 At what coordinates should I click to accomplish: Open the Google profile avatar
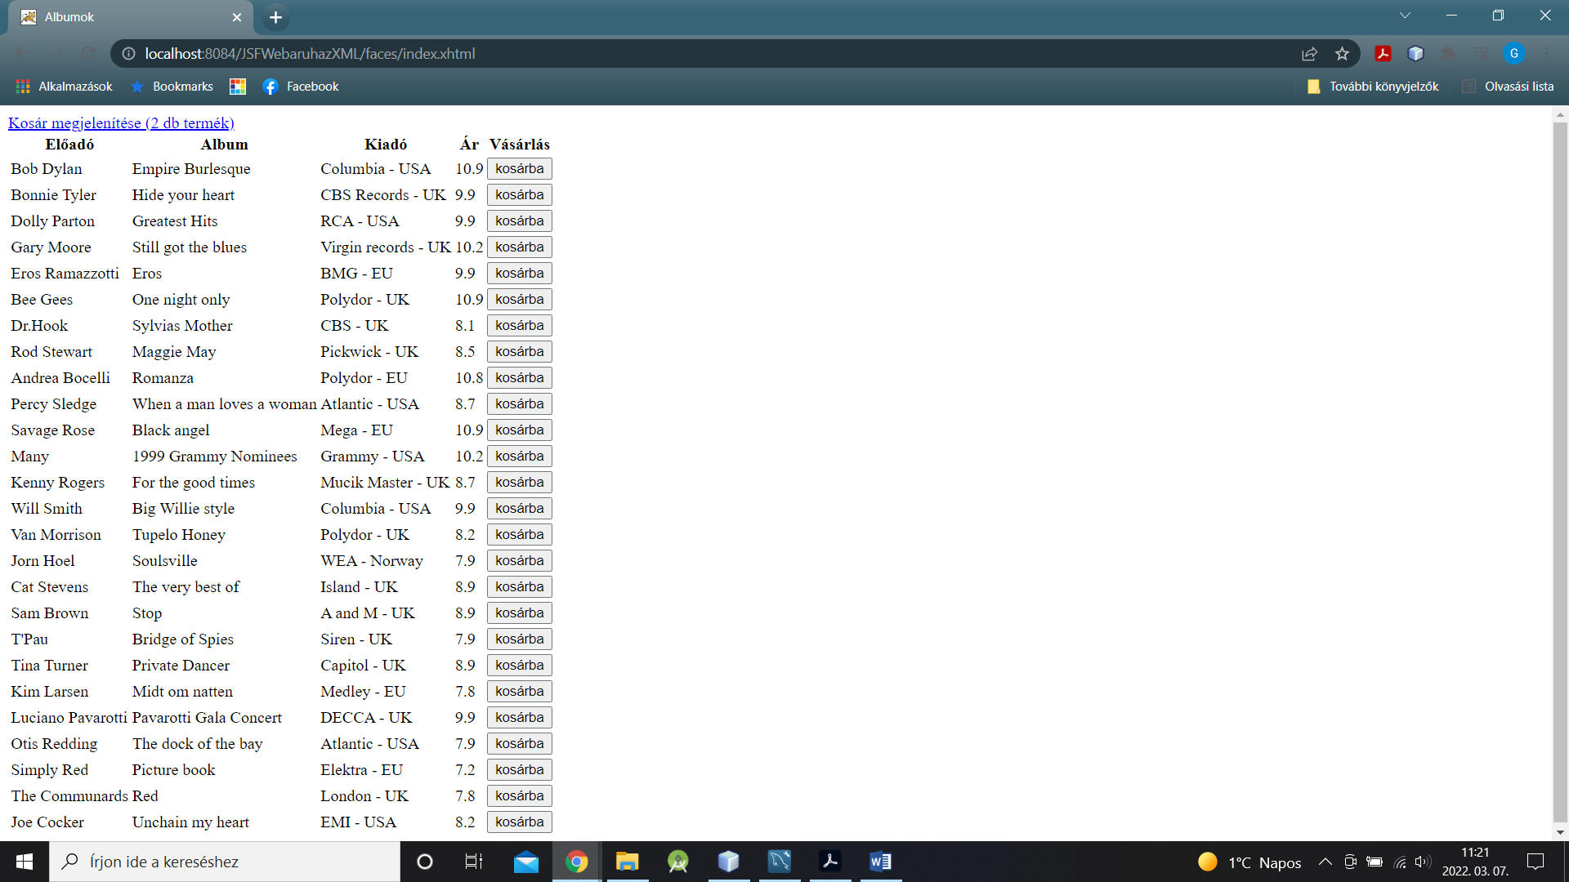pos(1513,54)
